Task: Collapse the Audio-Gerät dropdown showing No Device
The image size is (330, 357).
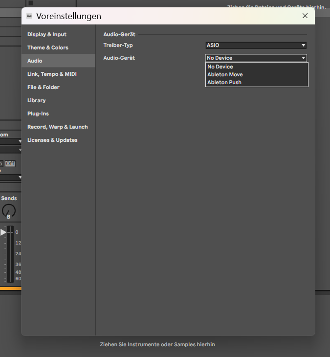Action: pos(256,58)
